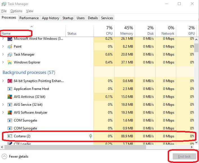Maximize the Task Manager window
Image resolution: width=199 pixels, height=163 pixels.
point(179,4)
